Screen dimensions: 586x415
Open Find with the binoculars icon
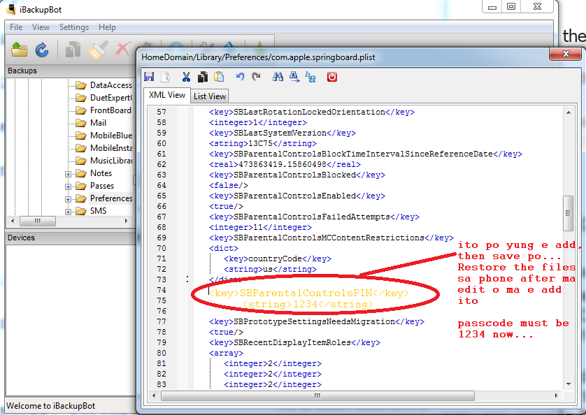tap(278, 77)
